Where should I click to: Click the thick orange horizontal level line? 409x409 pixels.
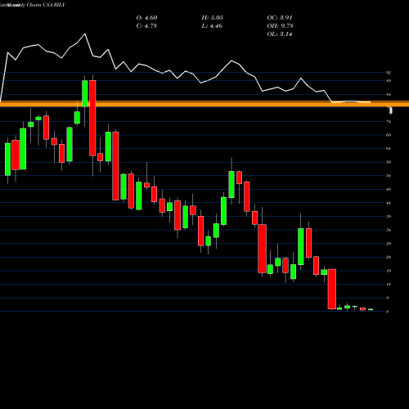204,104
